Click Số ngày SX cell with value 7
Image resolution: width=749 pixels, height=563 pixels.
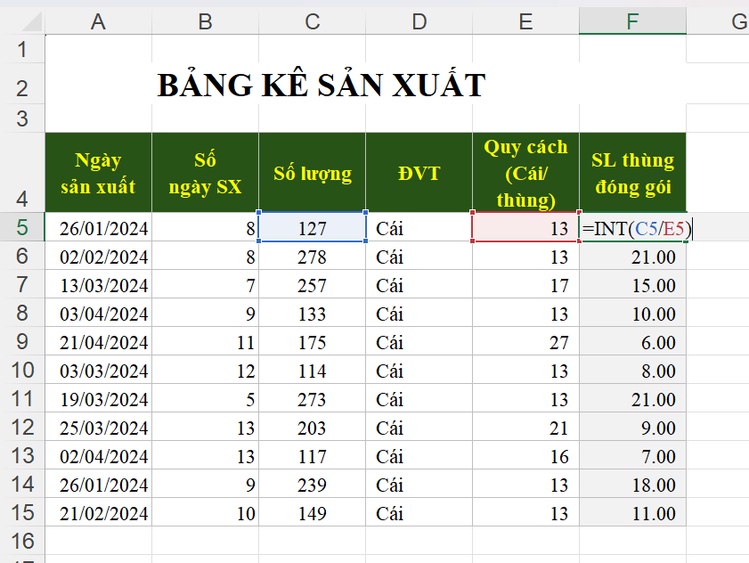coord(206,284)
